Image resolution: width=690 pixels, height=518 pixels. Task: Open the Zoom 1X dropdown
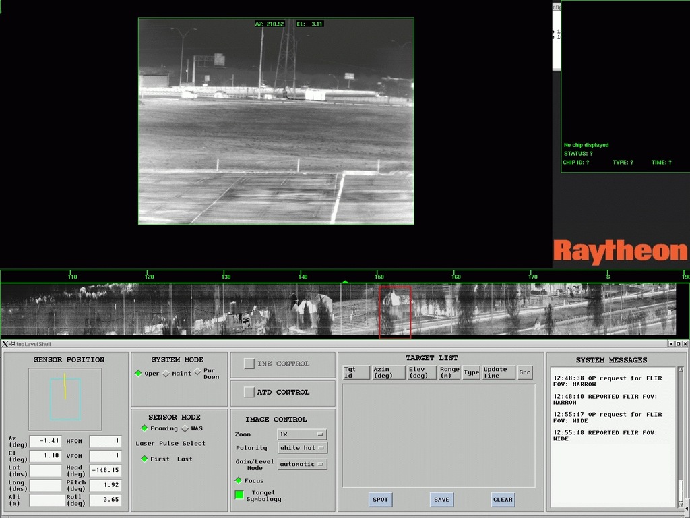tap(302, 434)
